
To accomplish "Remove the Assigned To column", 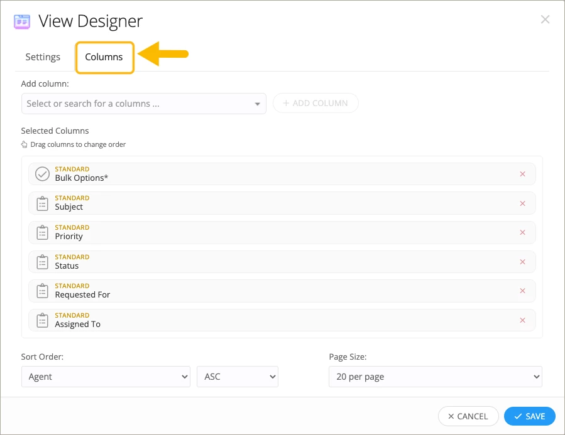I will point(522,320).
